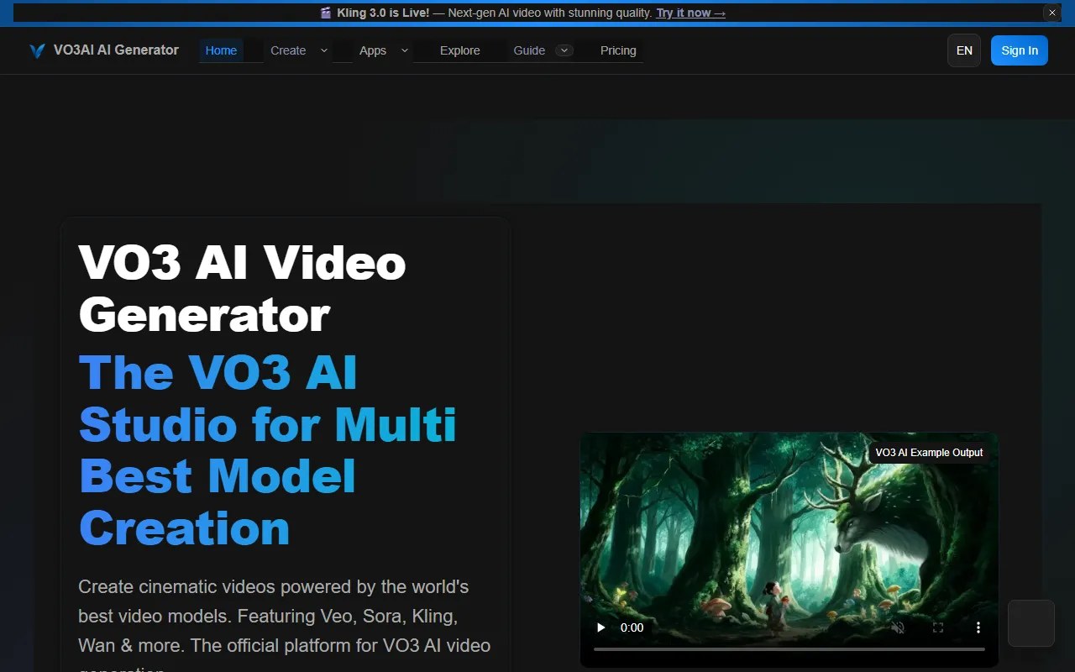Click the VO3AI AI Generator brand text
The image size is (1075, 672).
pyautogui.click(x=116, y=50)
